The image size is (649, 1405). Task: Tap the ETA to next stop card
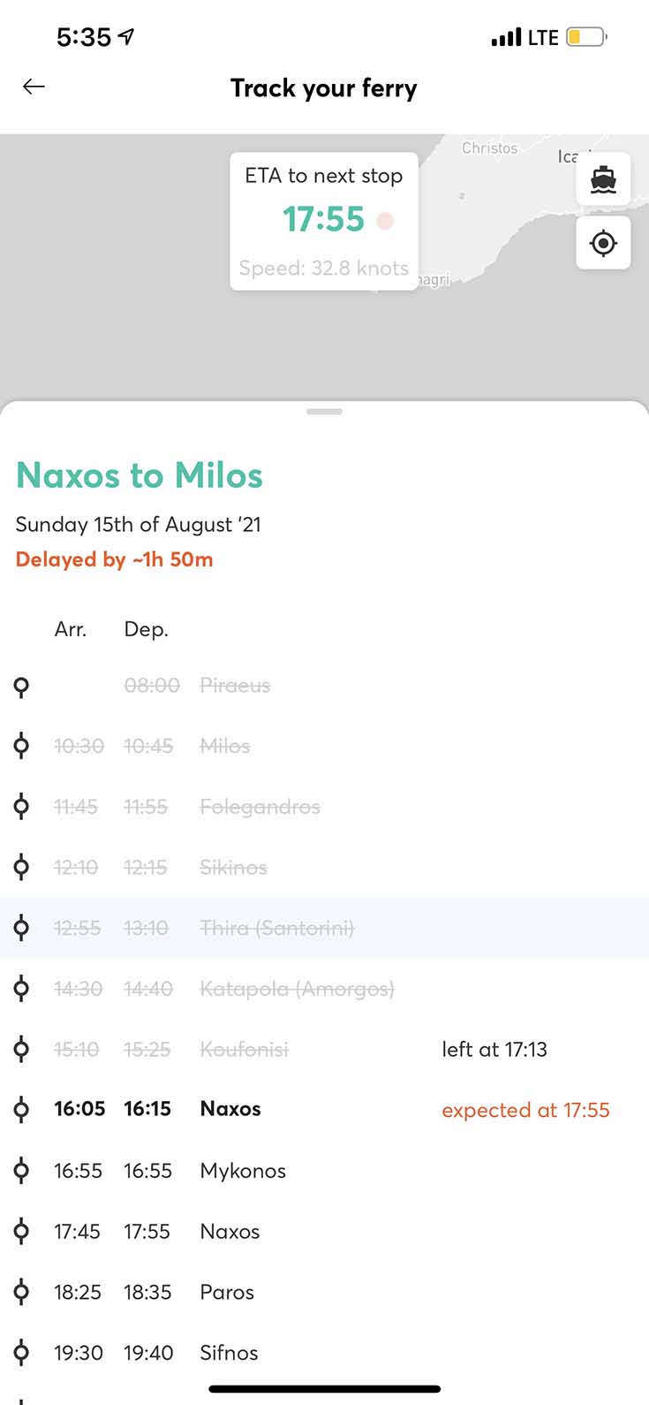tap(324, 221)
